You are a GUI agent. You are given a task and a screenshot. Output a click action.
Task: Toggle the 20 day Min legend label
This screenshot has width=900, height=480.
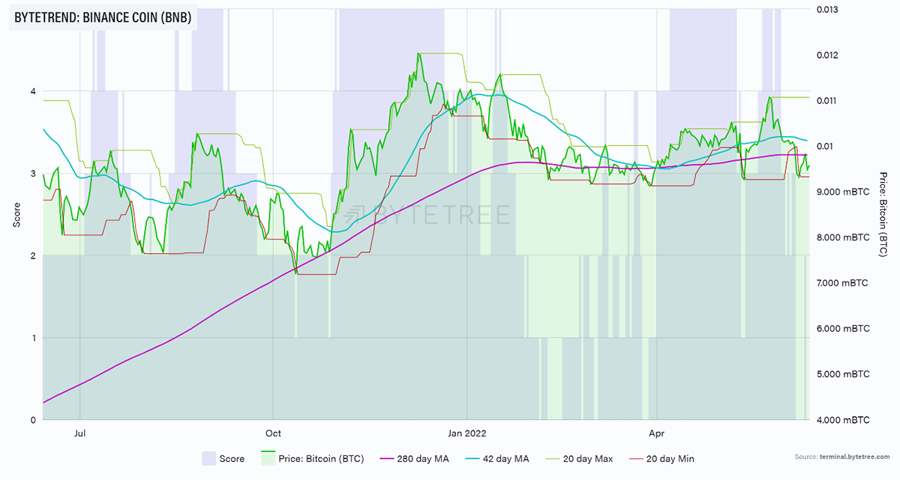pyautogui.click(x=670, y=458)
